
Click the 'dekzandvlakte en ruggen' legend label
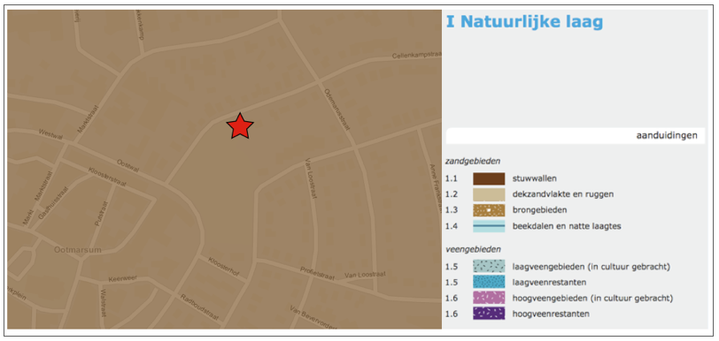point(563,194)
